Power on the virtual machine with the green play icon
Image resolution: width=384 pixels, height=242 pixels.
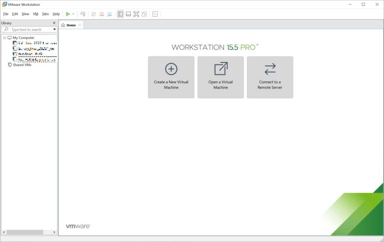point(68,14)
